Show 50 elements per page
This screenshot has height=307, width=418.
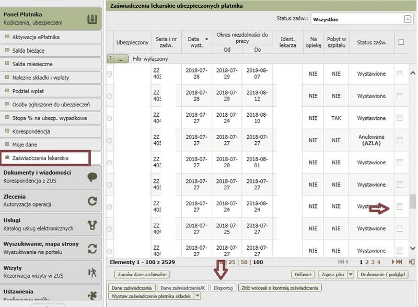pyautogui.click(x=244, y=262)
